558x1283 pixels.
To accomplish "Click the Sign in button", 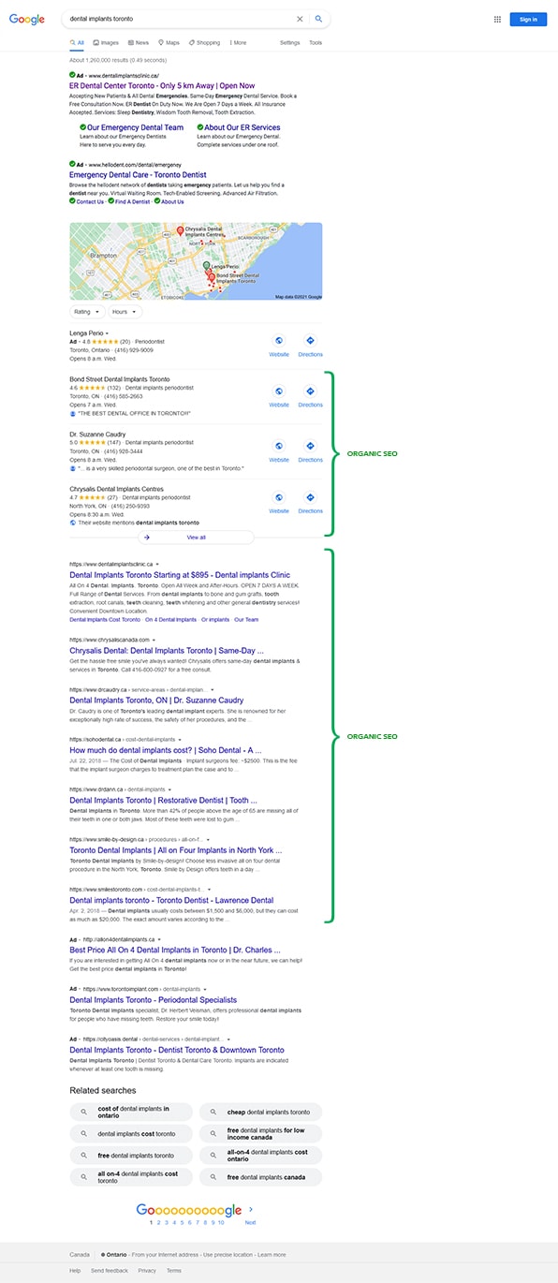I will click(528, 19).
